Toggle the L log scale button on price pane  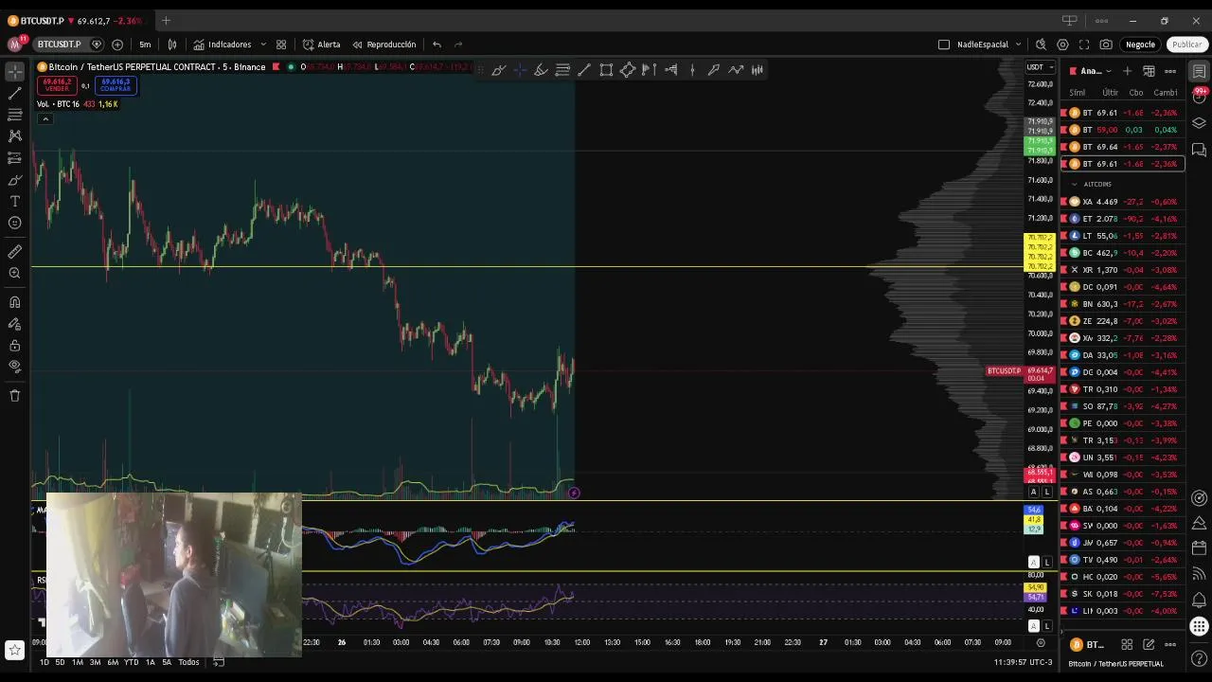pos(1047,492)
